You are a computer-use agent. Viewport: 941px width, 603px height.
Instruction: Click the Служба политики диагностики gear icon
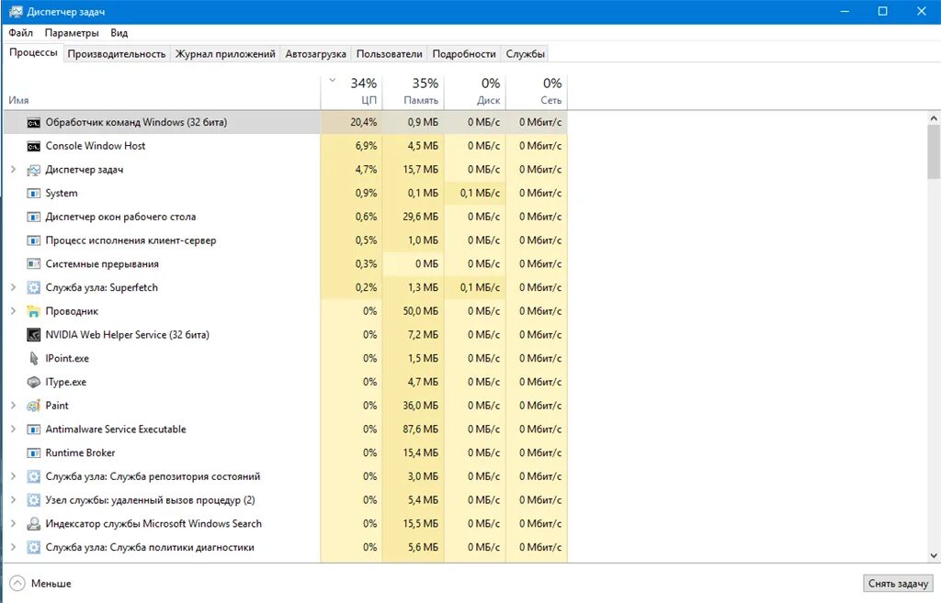pos(34,547)
